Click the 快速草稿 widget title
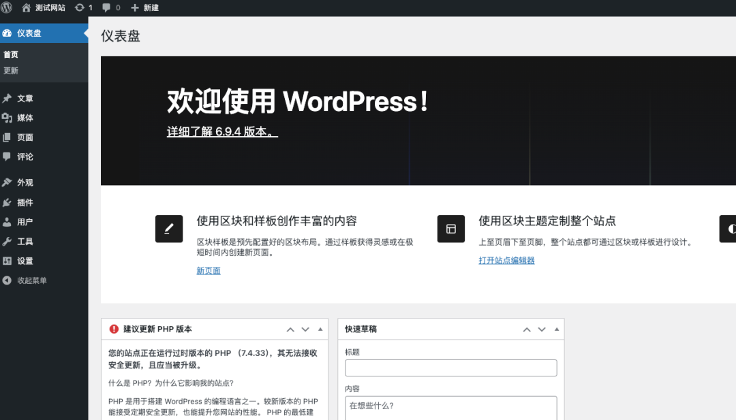This screenshot has width=736, height=420. (361, 329)
